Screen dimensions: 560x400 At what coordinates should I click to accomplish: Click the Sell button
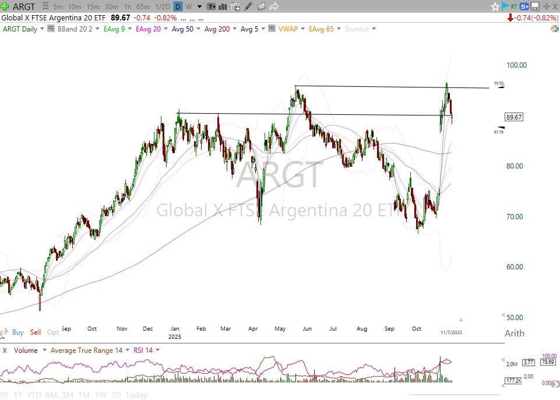36,332
